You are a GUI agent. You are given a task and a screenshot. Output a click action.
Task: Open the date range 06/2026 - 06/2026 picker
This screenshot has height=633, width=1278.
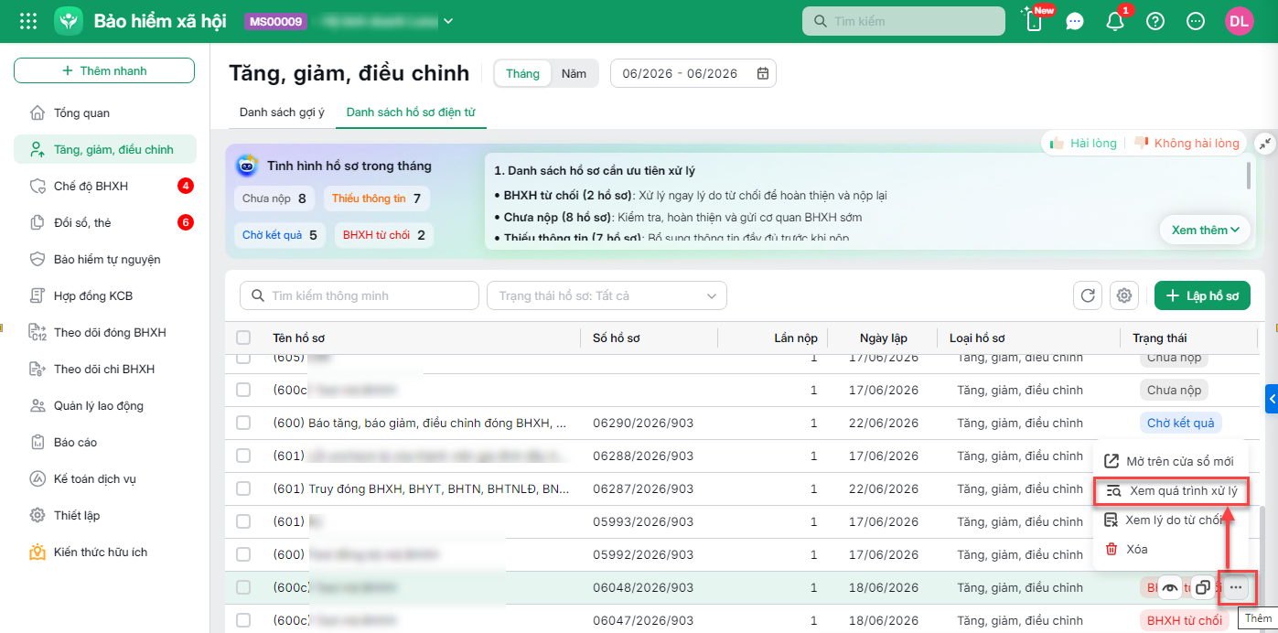693,73
